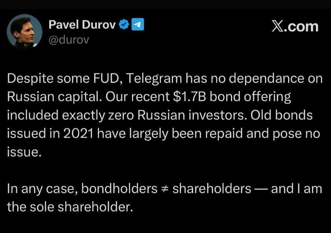Click the verification checkmark to view account status

(123, 25)
